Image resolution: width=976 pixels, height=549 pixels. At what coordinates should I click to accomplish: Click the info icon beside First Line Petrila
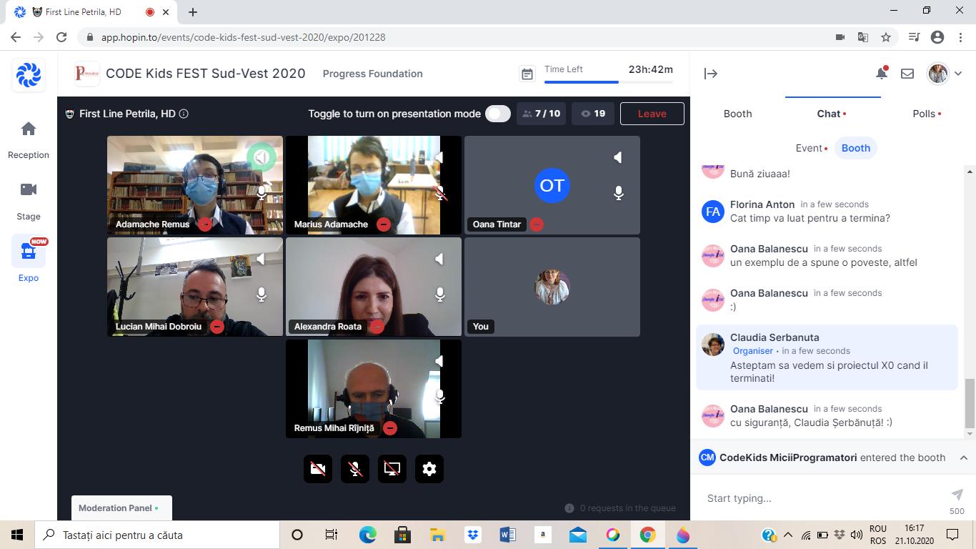click(184, 114)
